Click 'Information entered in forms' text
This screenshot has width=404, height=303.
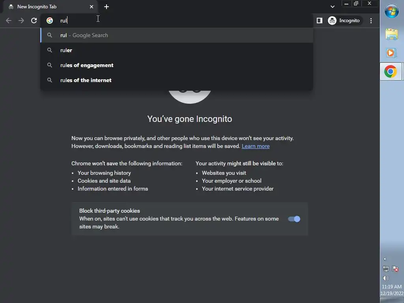(113, 189)
